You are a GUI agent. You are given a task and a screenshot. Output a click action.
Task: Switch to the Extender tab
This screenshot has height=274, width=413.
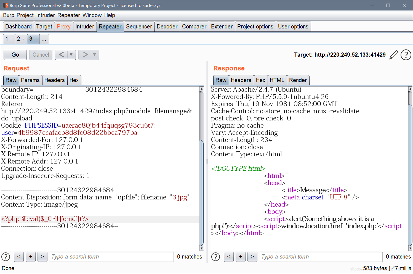click(222, 27)
